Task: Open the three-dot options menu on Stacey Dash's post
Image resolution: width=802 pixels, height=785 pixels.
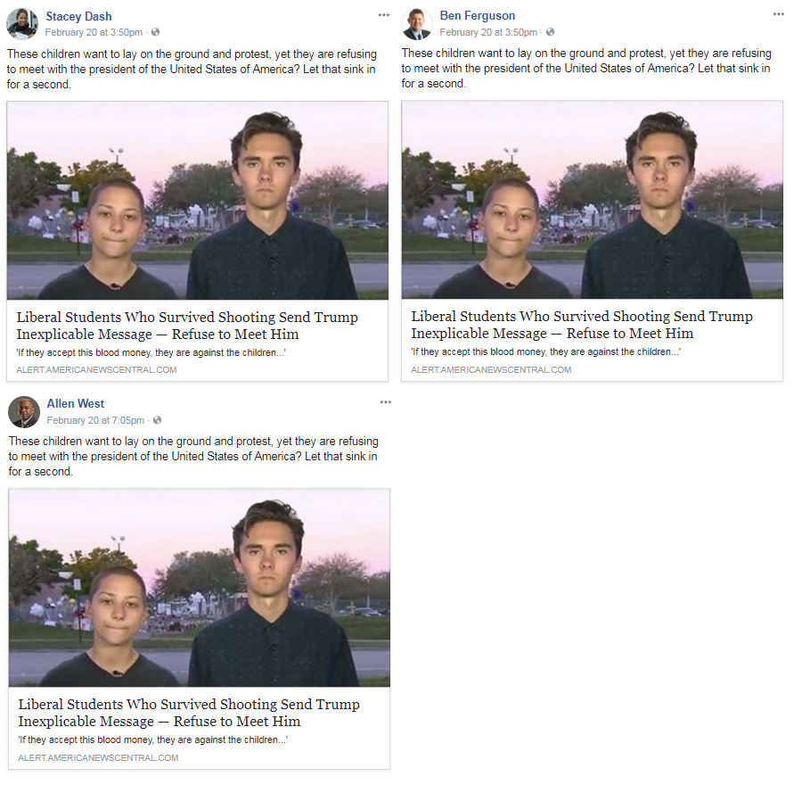Action: [x=383, y=15]
